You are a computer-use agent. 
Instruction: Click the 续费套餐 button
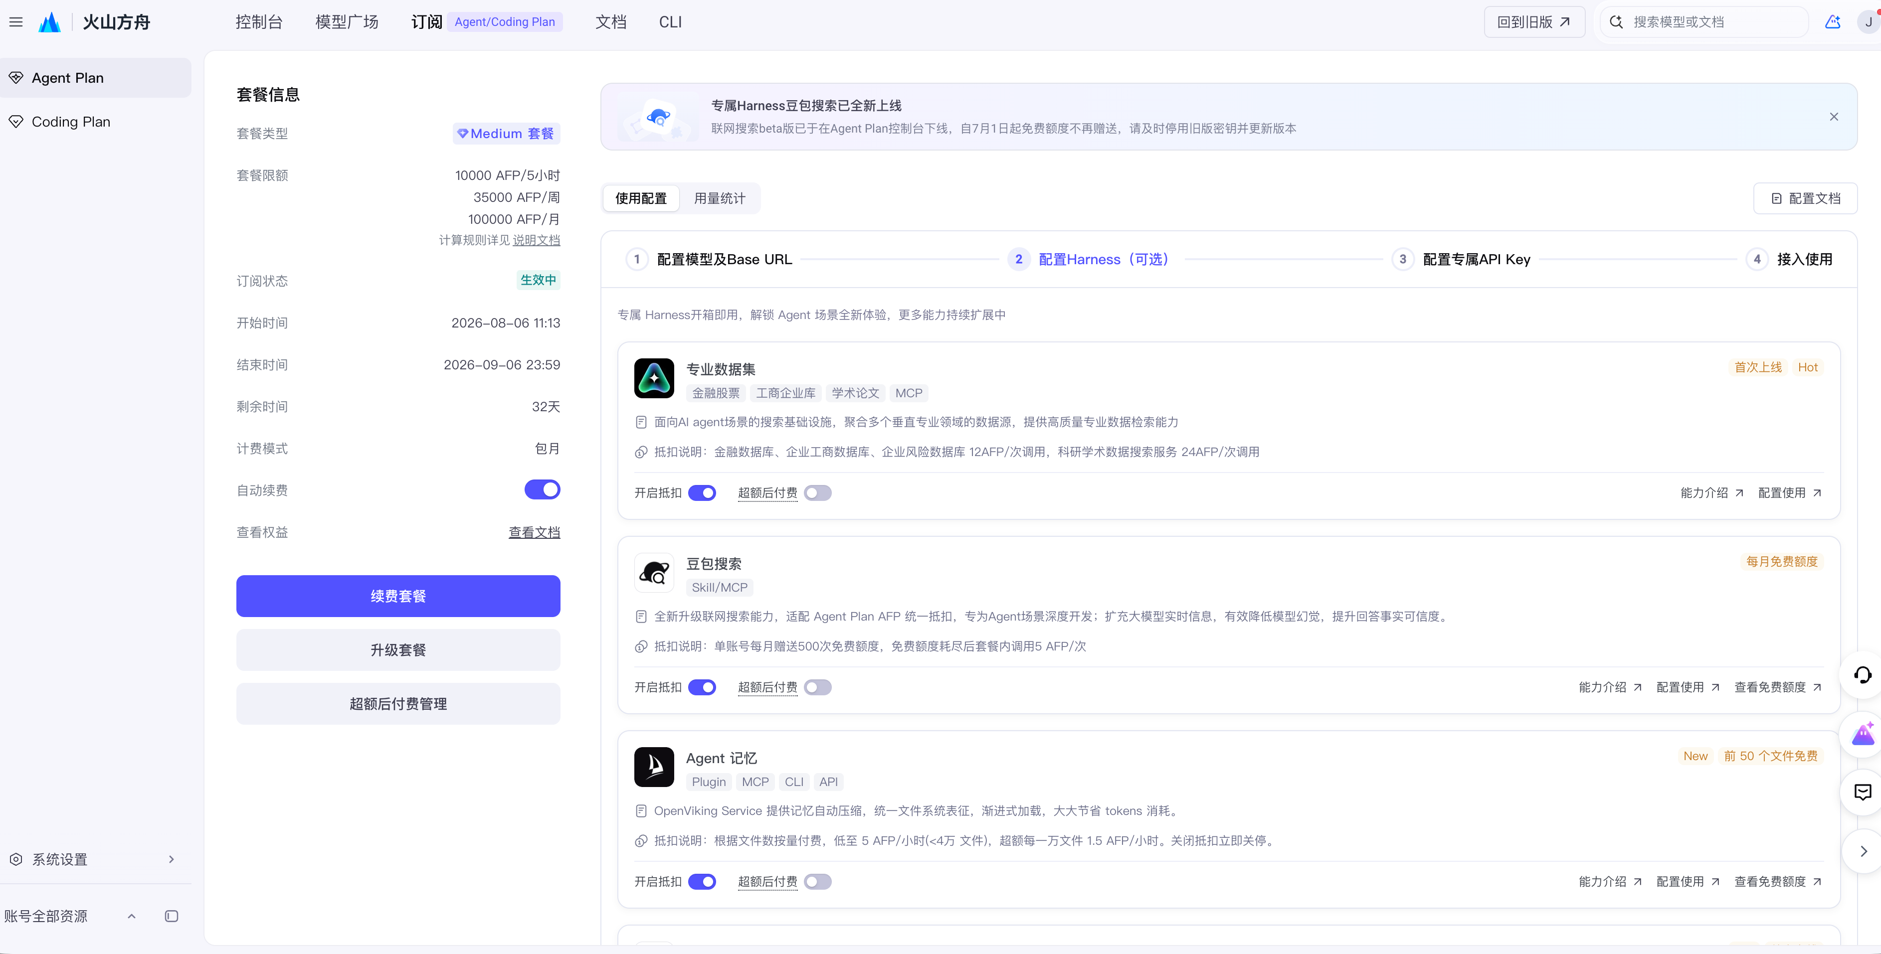tap(398, 596)
